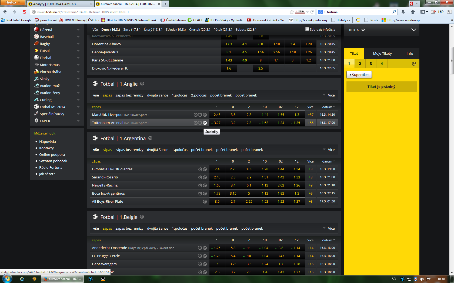Reload the page in the address bar

pos(312,12)
